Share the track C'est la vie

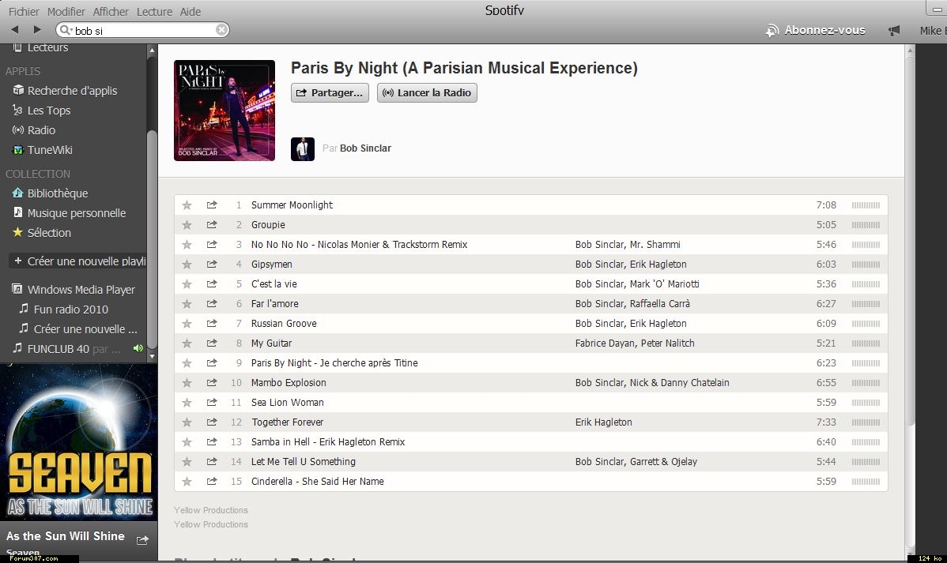click(x=211, y=283)
